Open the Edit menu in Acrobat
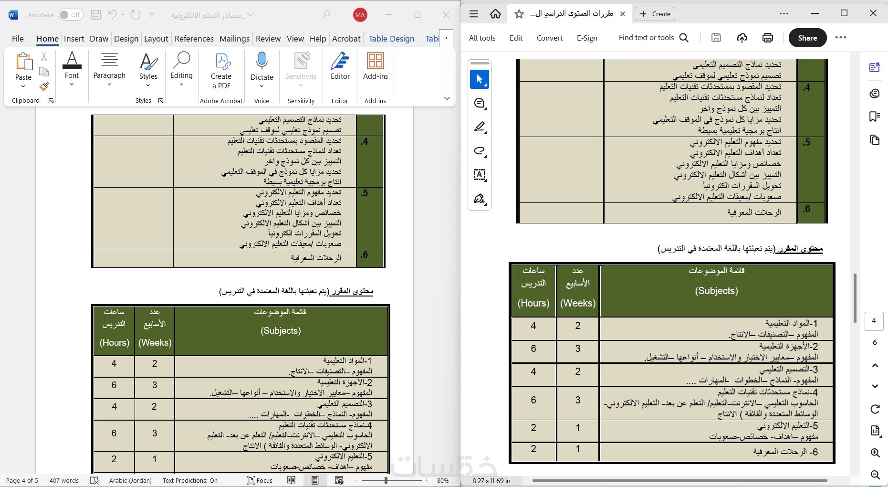888x487 pixels. coord(516,38)
